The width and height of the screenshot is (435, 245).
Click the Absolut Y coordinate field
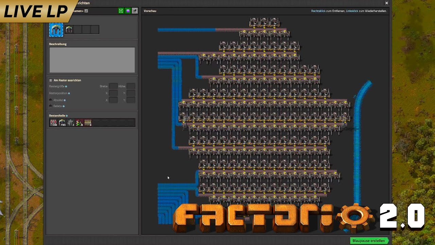pos(131,100)
